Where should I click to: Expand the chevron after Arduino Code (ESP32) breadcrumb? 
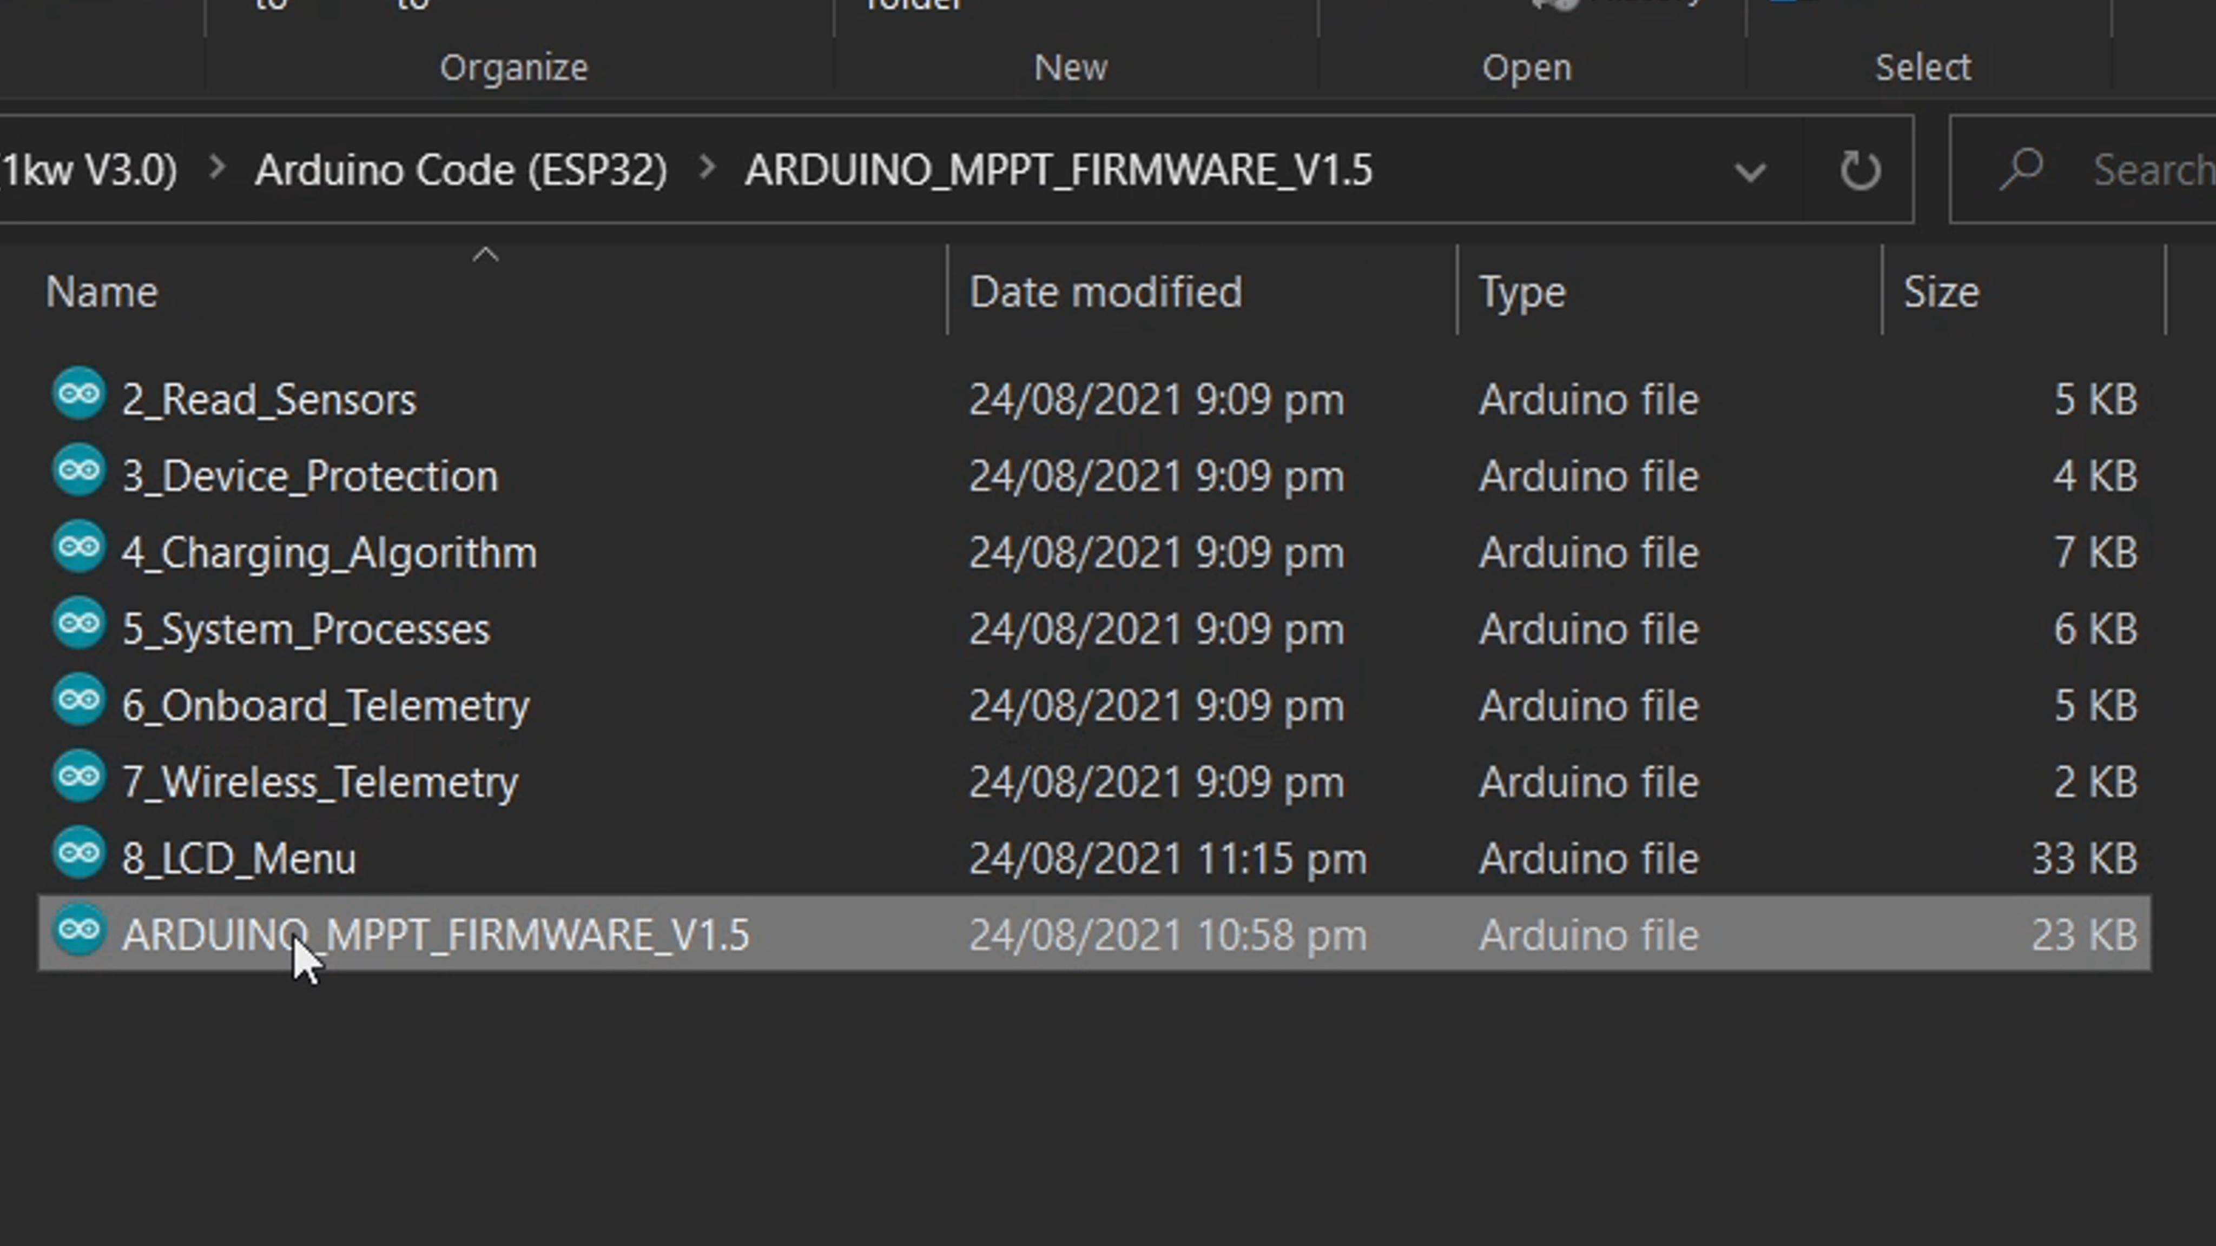pyautogui.click(x=706, y=169)
